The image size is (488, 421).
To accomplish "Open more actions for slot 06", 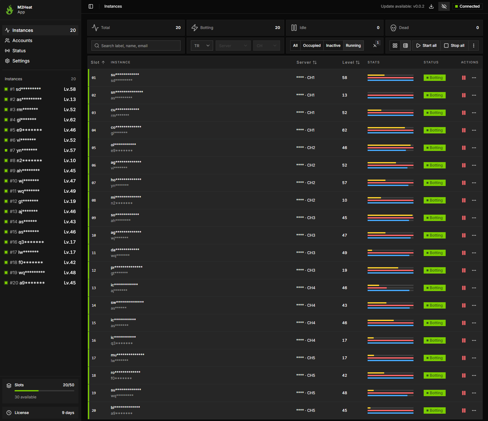I will point(474,165).
